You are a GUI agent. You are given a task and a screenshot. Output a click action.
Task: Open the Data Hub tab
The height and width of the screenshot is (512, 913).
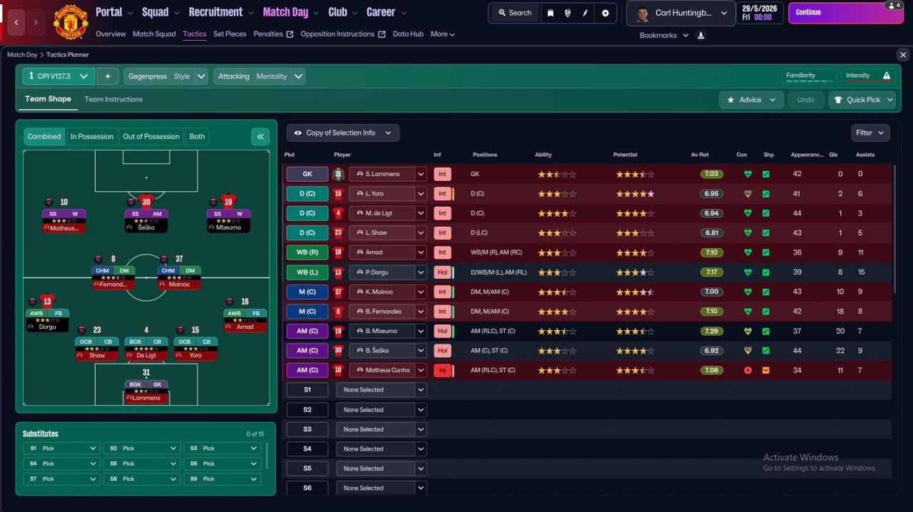coord(408,34)
